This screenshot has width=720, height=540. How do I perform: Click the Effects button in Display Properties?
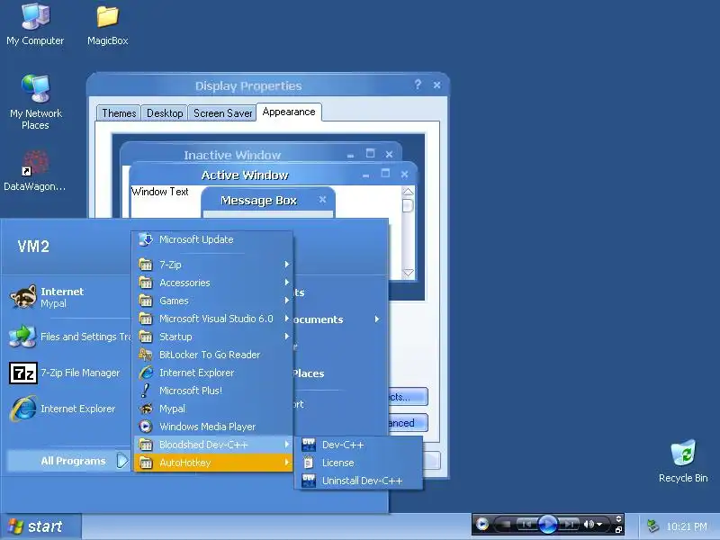click(408, 397)
